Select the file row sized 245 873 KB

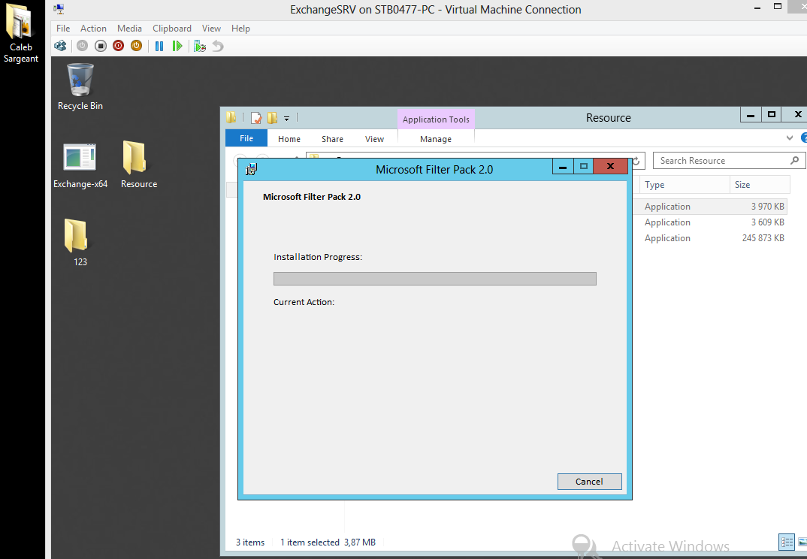[x=710, y=238]
